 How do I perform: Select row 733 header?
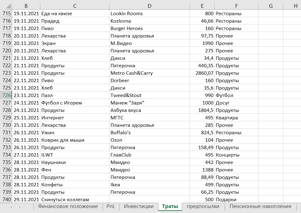tap(6, 148)
